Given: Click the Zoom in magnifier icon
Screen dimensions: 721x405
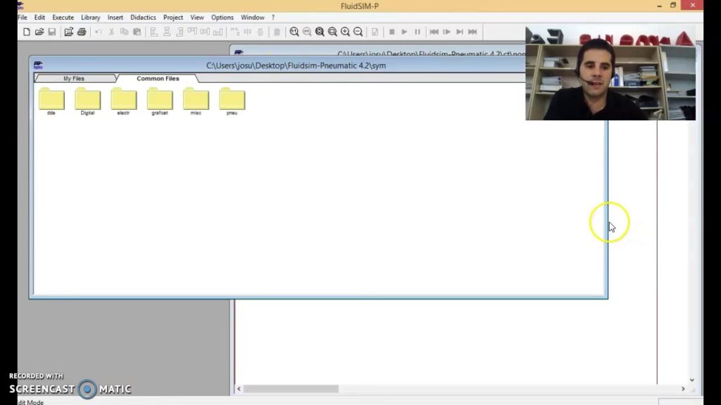Looking at the screenshot, I should pyautogui.click(x=345, y=32).
